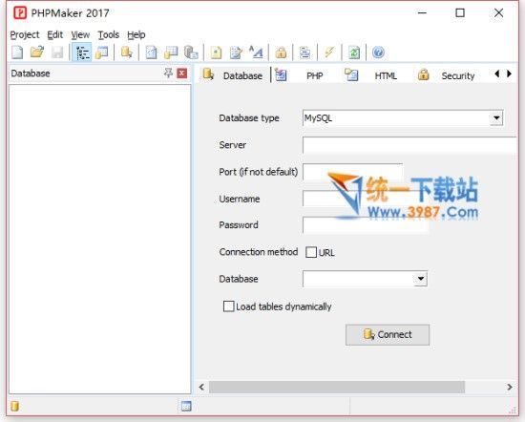This screenshot has height=422, width=525.
Task: Expand the Database name combo box
Action: 421,279
